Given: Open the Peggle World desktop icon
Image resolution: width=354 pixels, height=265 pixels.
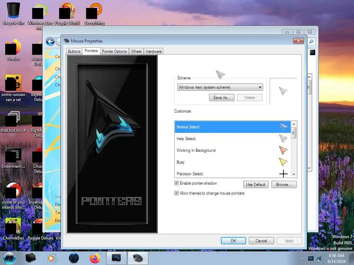Looking at the screenshot, I should click(67, 13).
